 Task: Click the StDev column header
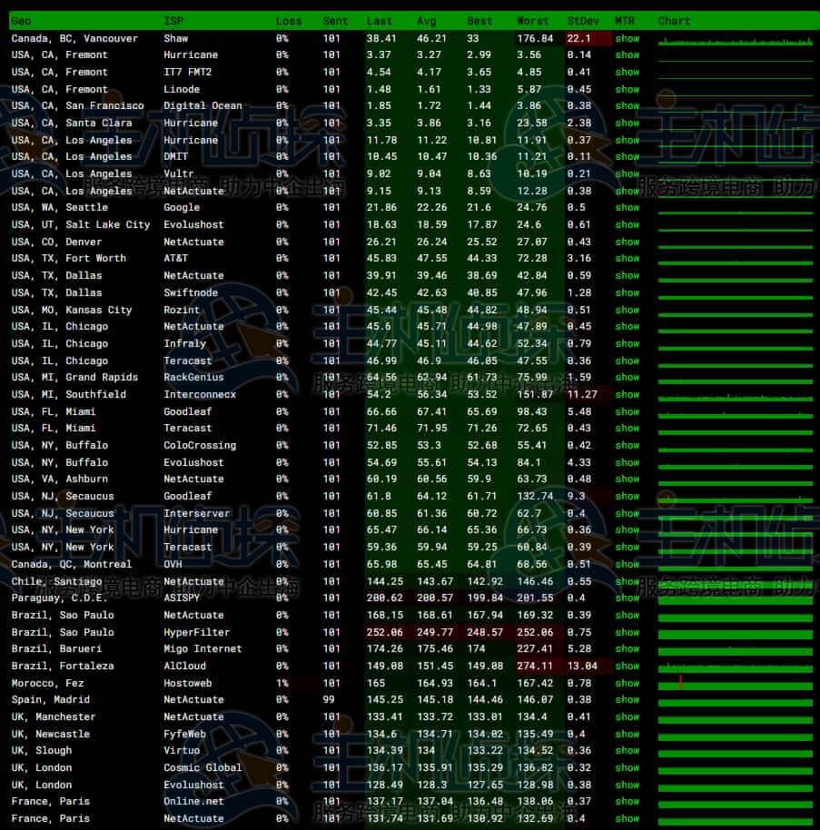583,21
